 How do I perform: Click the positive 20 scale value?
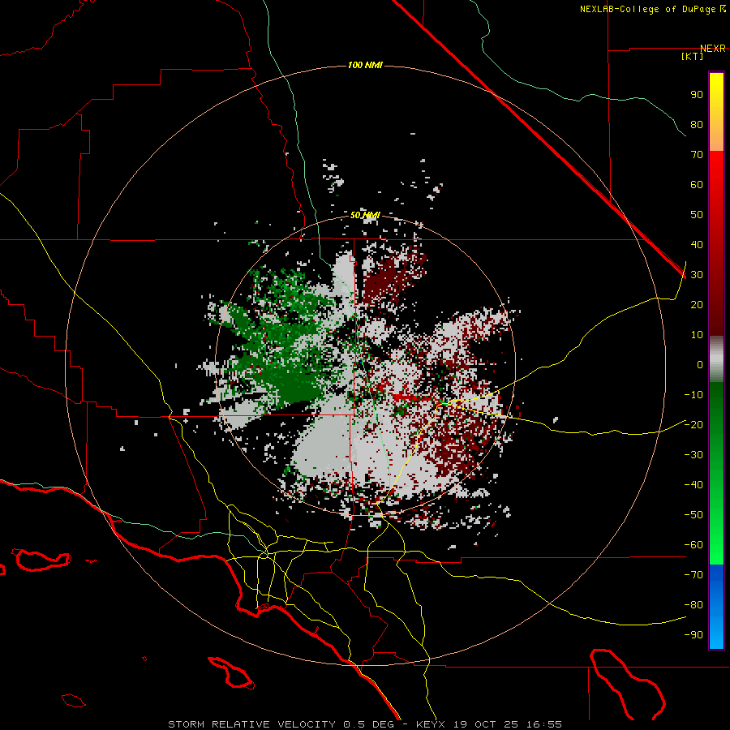[697, 305]
